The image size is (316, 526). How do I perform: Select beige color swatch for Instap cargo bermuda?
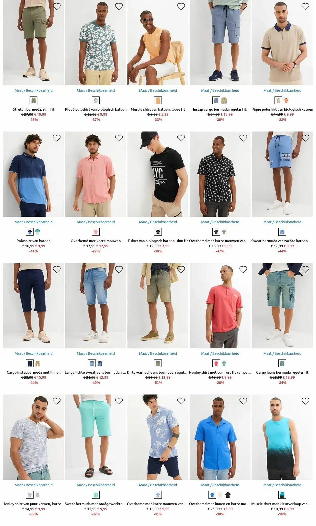224,101
